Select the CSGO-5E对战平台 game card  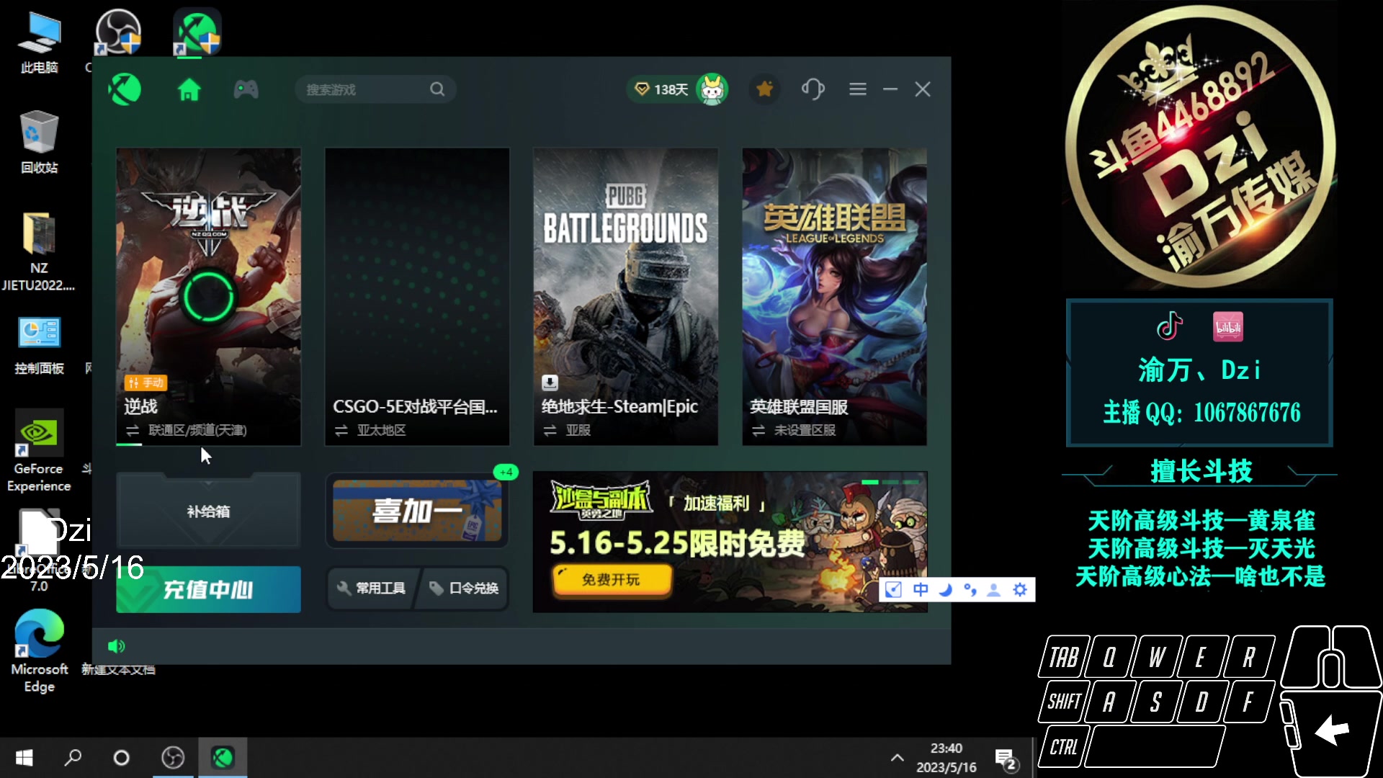click(x=417, y=297)
